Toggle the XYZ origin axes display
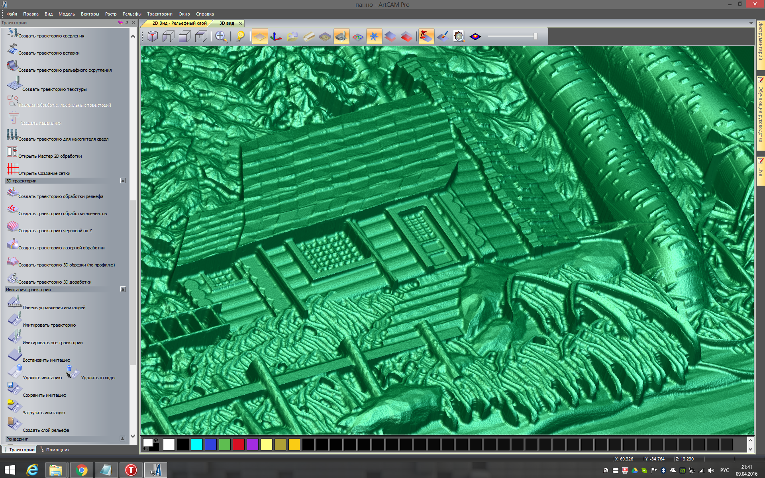The image size is (765, 478). [276, 37]
